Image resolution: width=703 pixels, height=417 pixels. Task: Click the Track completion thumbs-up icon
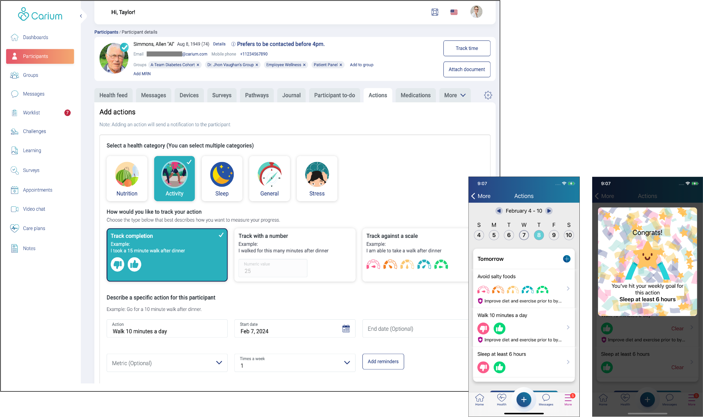click(x=134, y=264)
